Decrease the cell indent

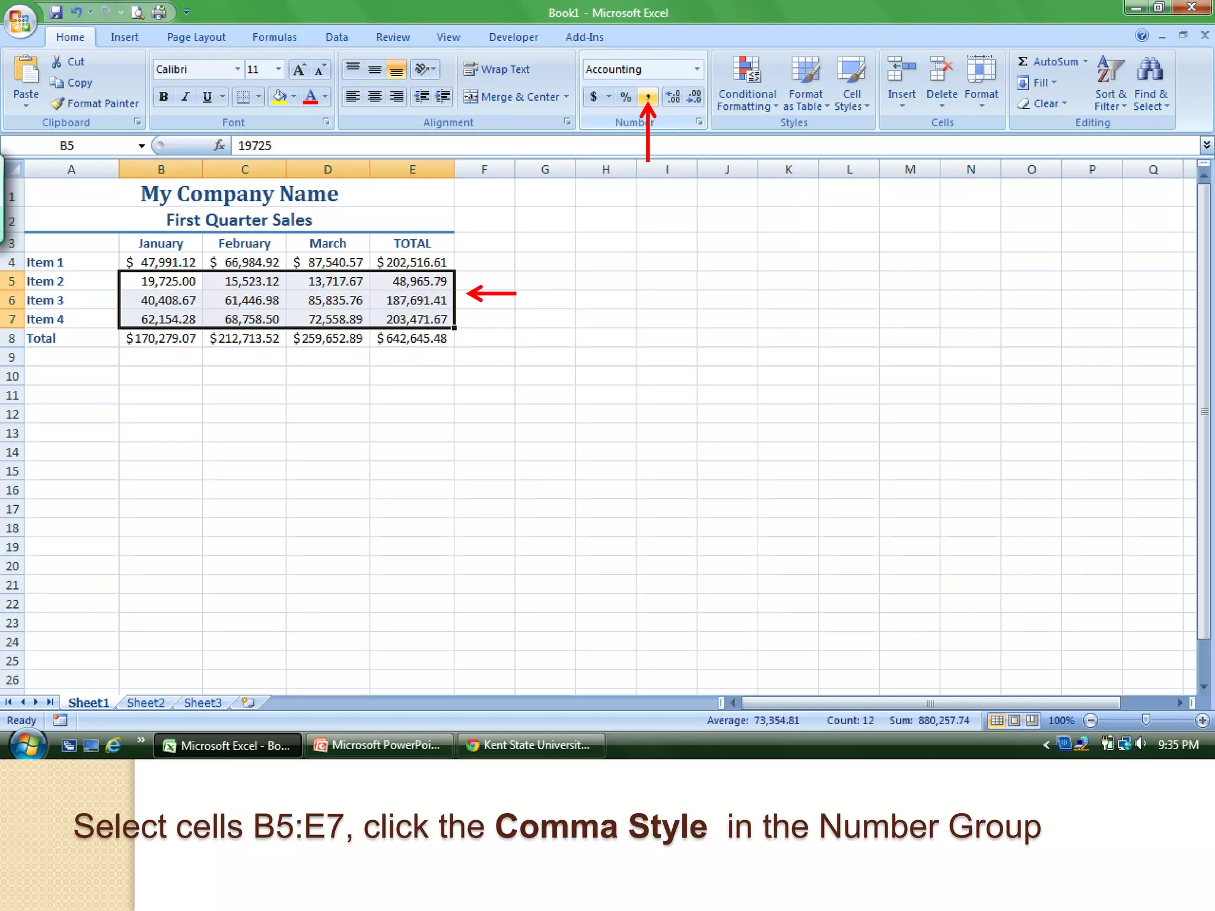point(421,97)
